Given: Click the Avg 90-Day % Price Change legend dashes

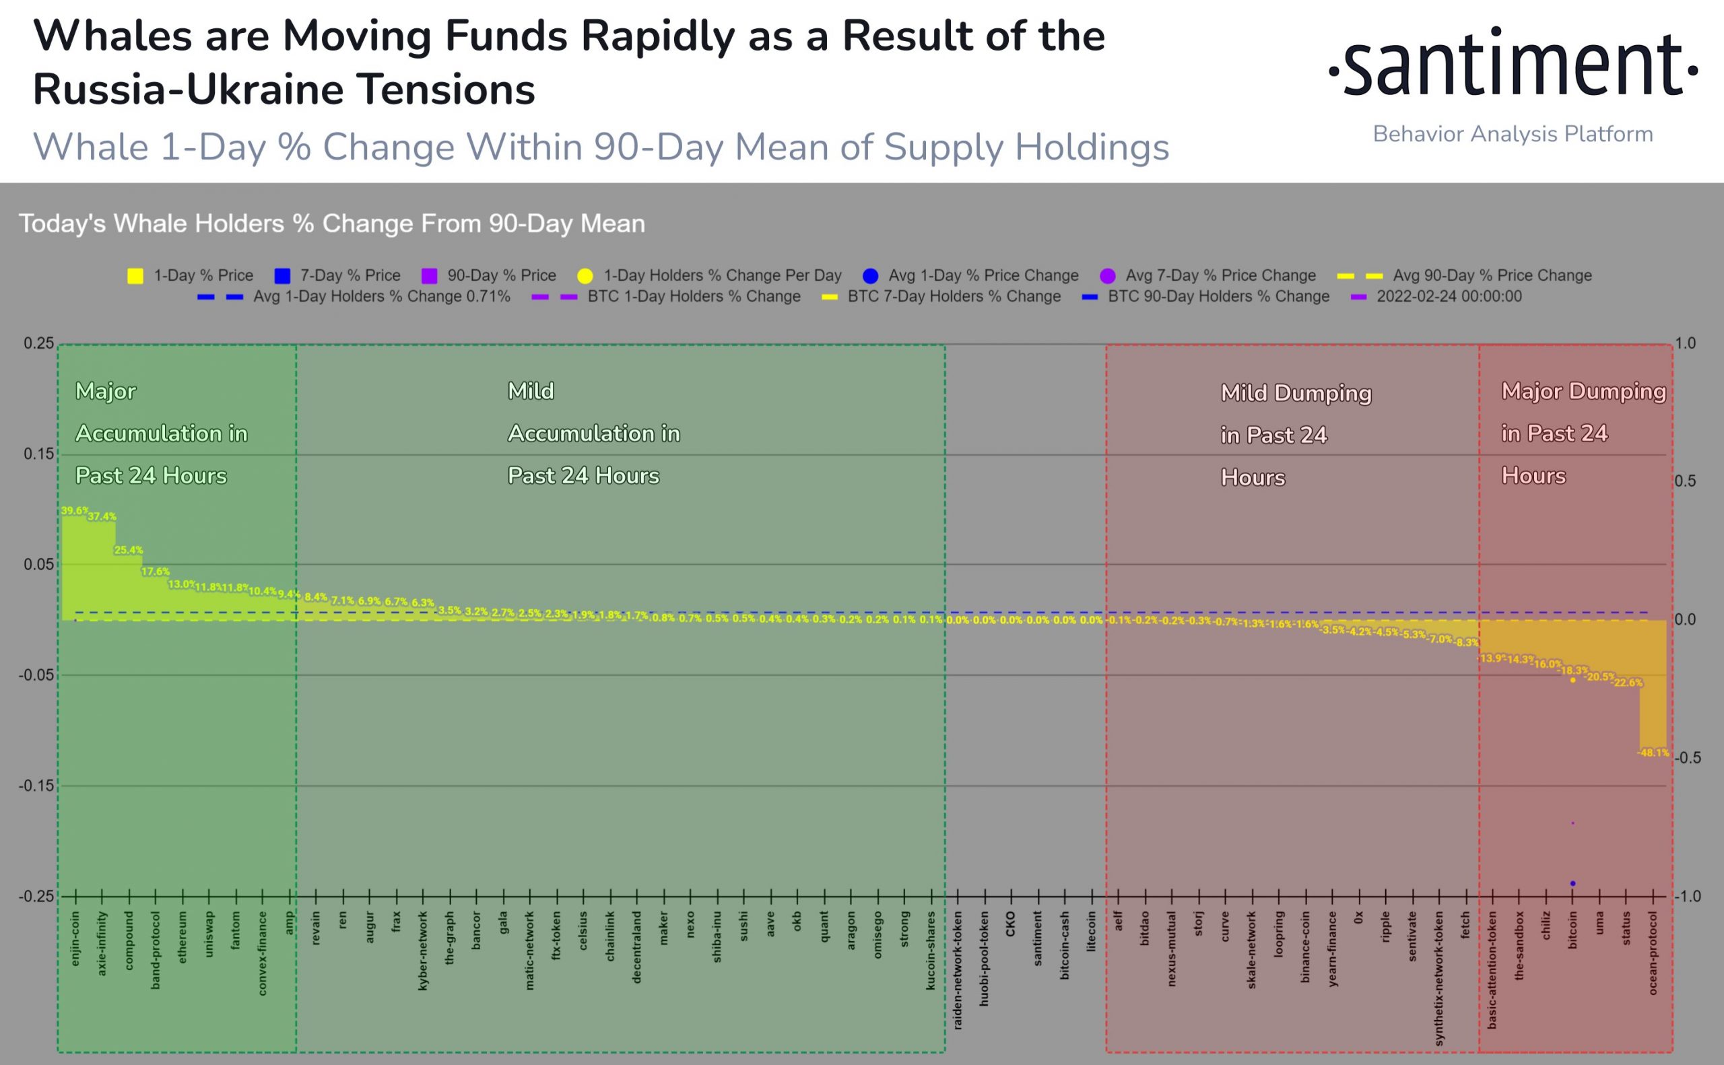Looking at the screenshot, I should click(1360, 276).
